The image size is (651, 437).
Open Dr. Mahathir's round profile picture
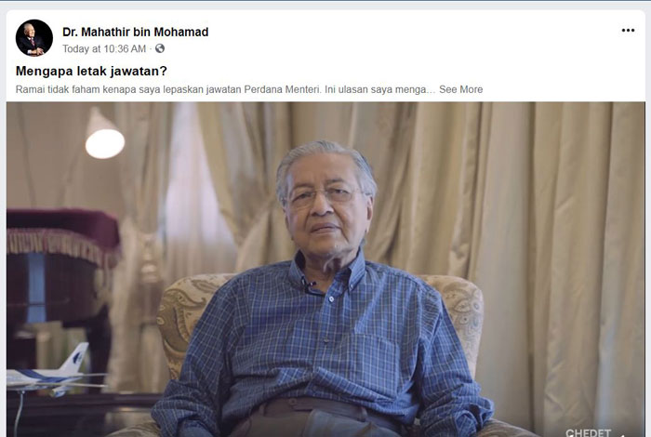(34, 38)
